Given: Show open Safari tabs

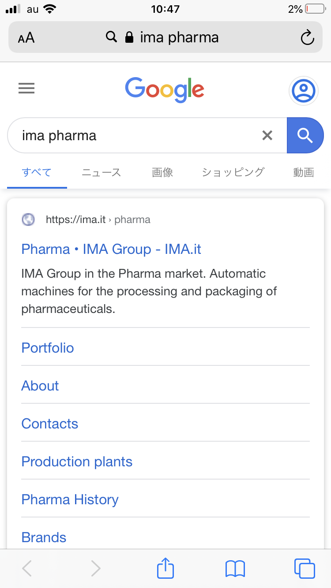Looking at the screenshot, I should tap(304, 568).
